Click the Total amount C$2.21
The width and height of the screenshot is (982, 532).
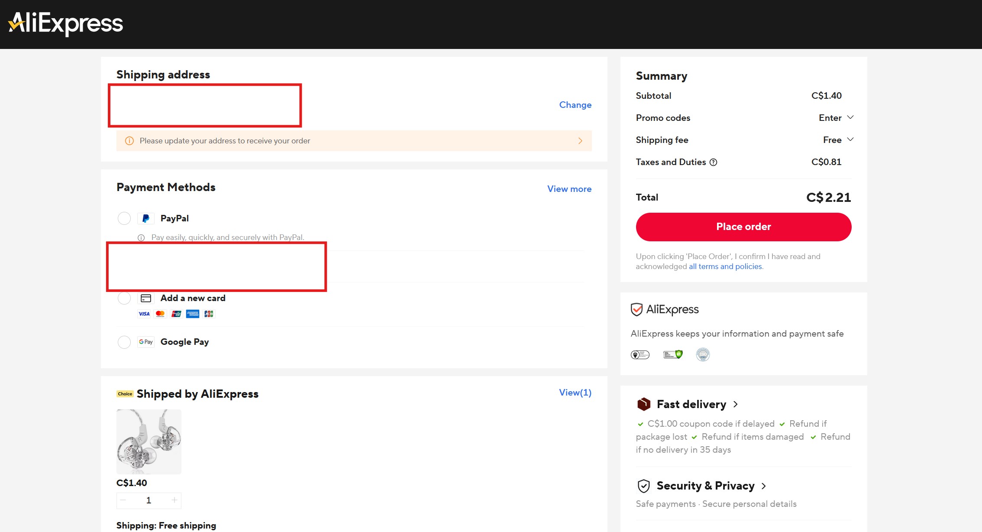point(828,198)
